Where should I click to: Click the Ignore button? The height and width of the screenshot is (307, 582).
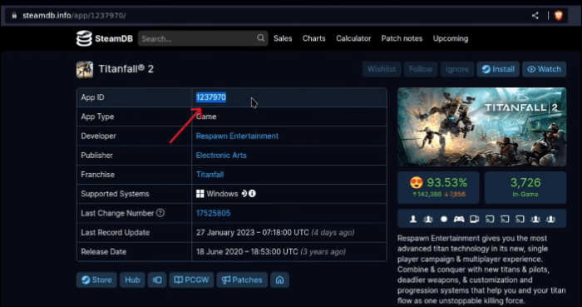click(x=457, y=69)
